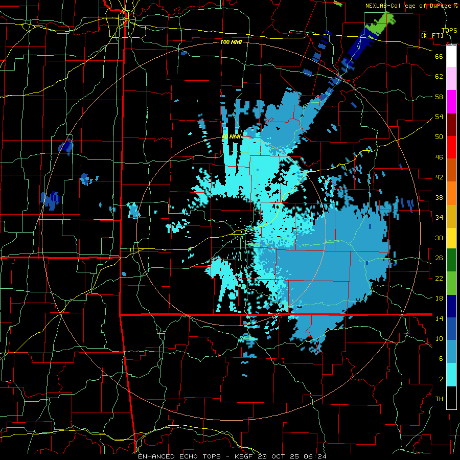Image resolution: width=460 pixels, height=460 pixels.
Task: Click legend value "18"
Action: 439,298
